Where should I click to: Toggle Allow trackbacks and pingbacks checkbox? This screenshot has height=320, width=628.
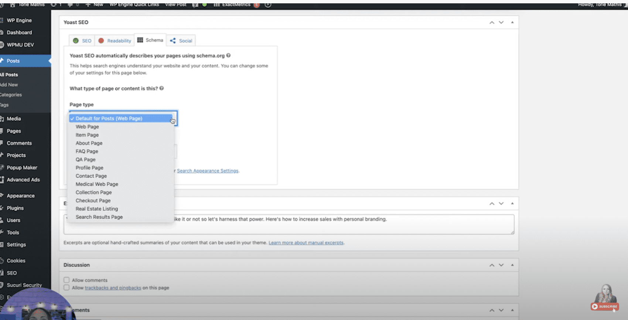click(x=66, y=287)
